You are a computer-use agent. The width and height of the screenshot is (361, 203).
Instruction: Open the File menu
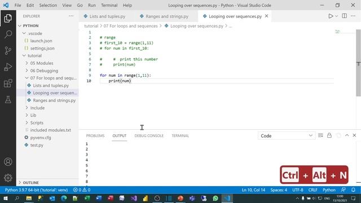[x=17, y=5]
